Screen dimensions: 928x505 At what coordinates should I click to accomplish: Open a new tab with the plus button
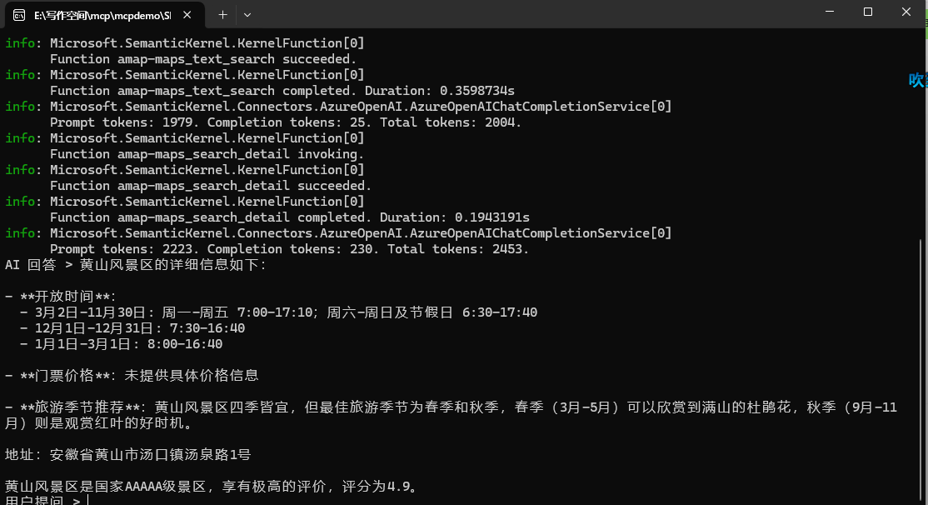pos(222,15)
